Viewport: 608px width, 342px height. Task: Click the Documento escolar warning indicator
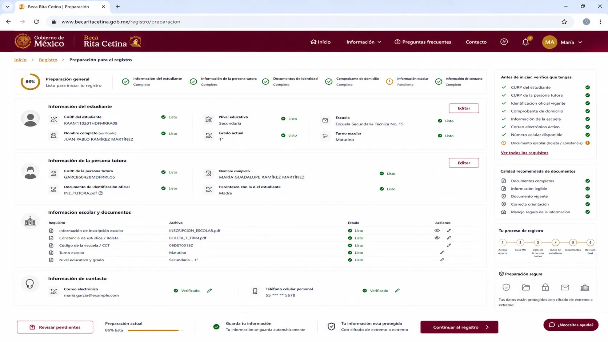pyautogui.click(x=588, y=143)
